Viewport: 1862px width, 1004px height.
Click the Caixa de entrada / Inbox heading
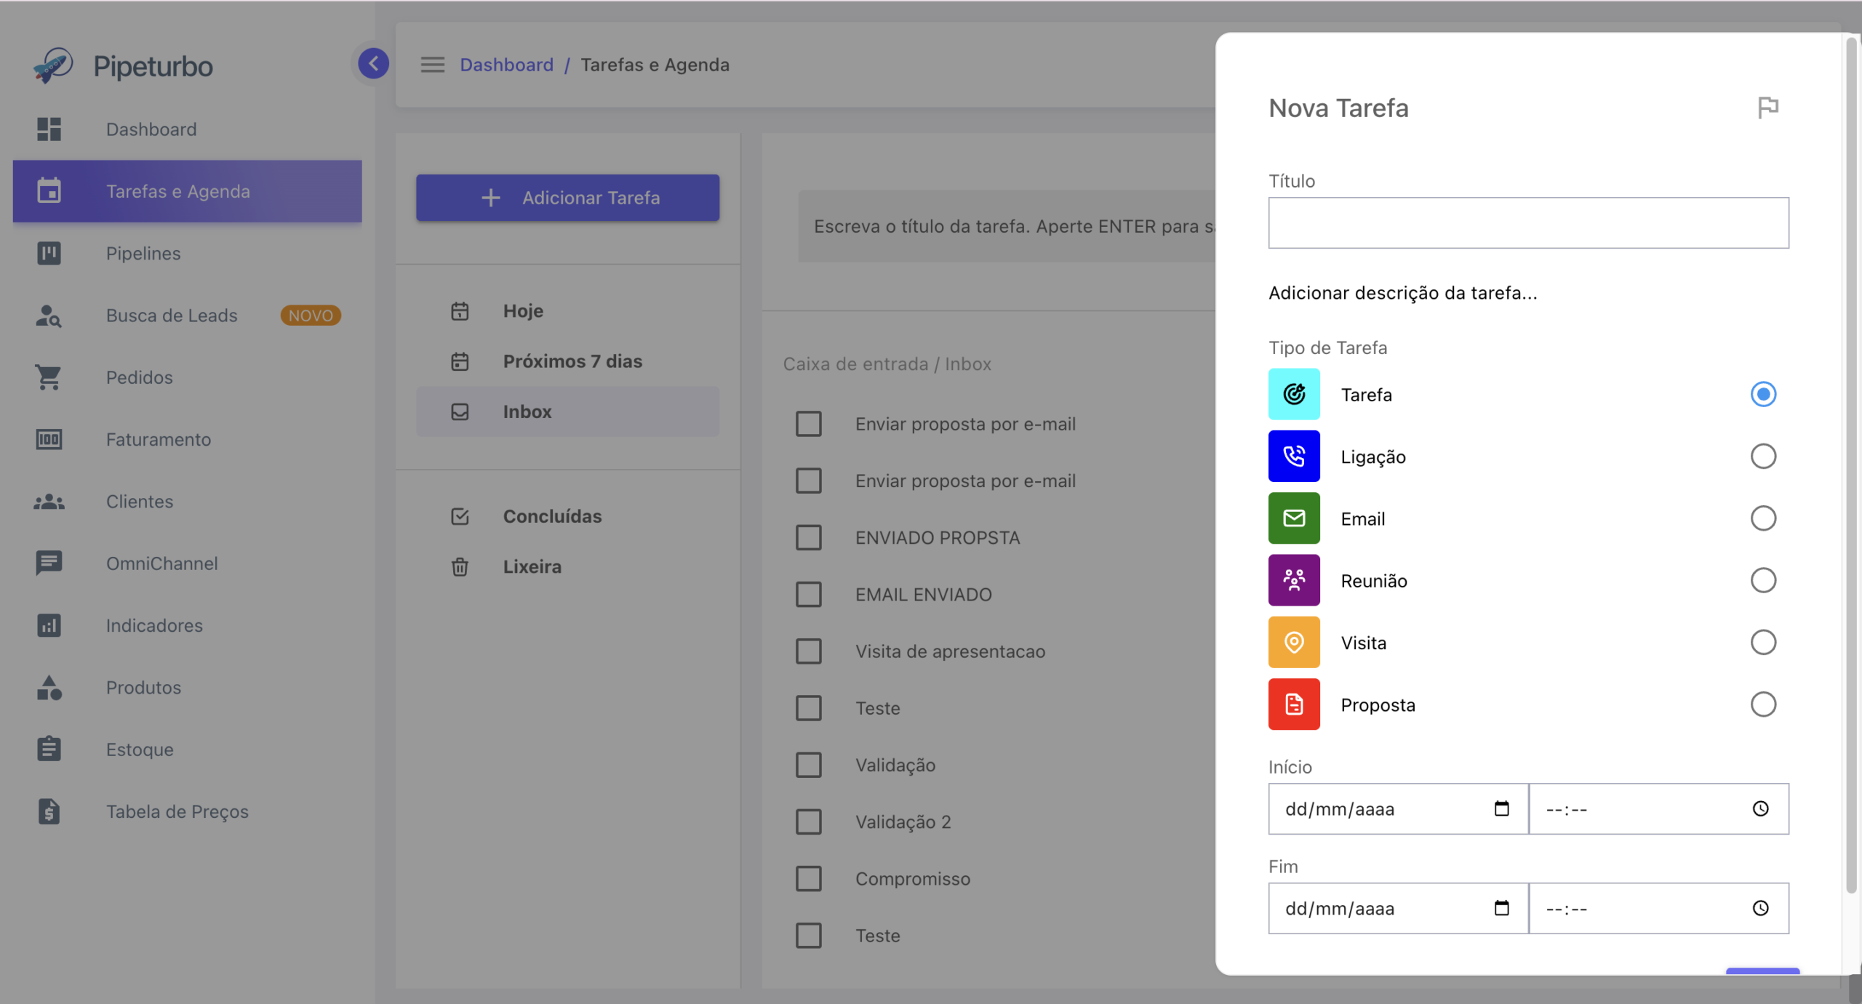tap(887, 364)
